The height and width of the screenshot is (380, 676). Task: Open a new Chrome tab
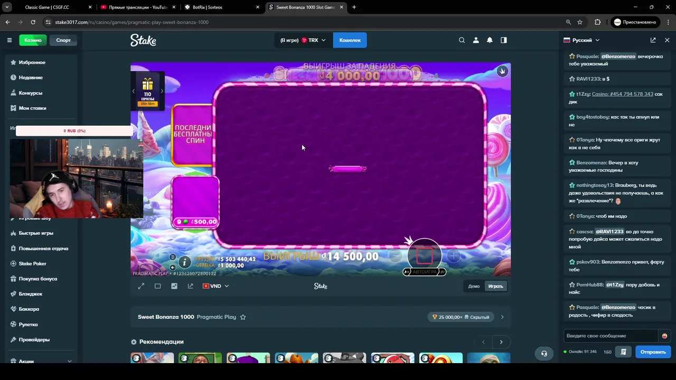tap(354, 7)
